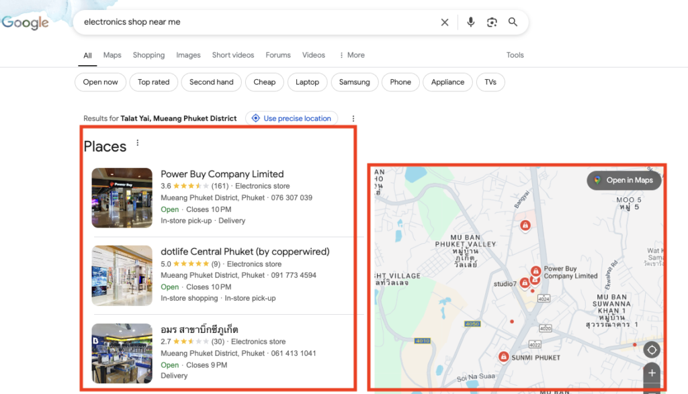Click map pin for Power Buy Company Limited

[535, 271]
